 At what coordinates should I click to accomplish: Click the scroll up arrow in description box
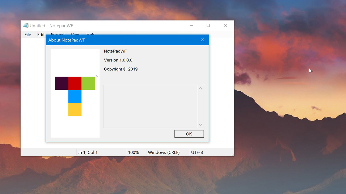pos(200,88)
